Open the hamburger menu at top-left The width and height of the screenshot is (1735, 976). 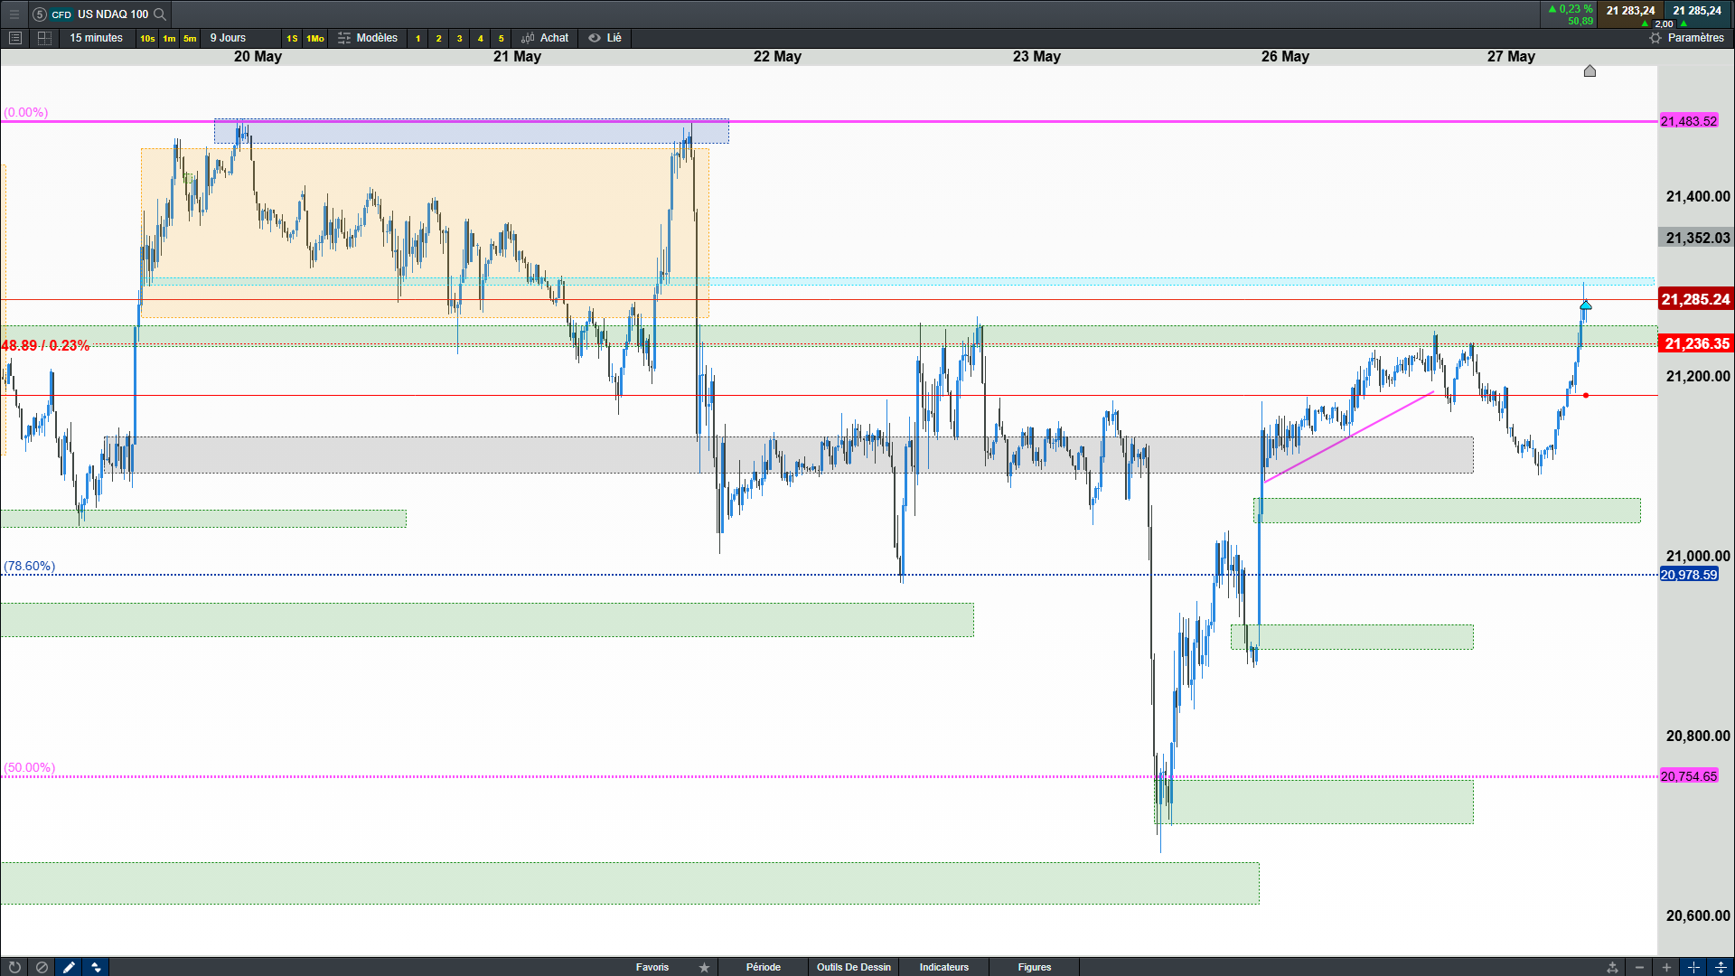14,14
